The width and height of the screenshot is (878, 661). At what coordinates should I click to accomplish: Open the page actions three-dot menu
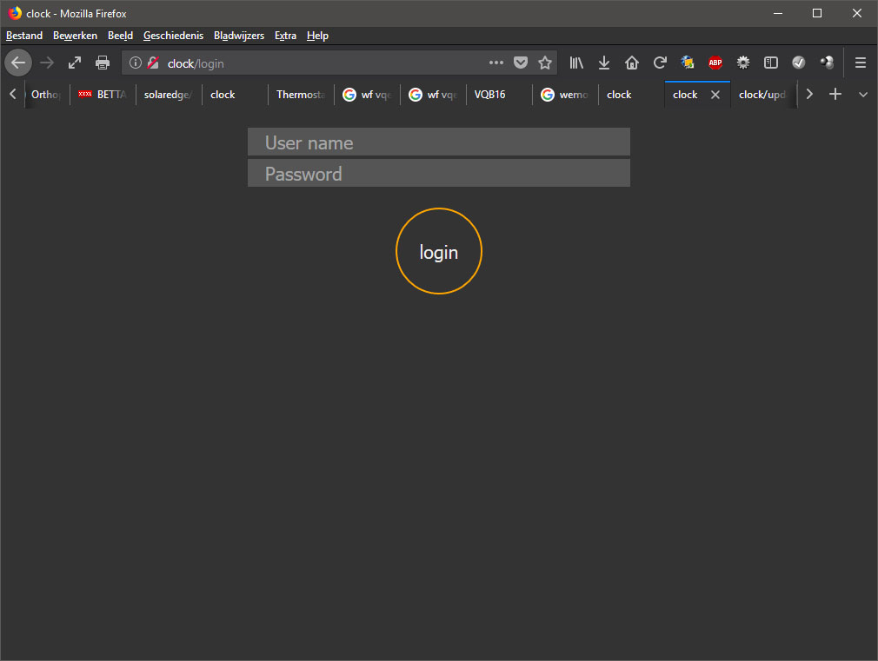pyautogui.click(x=496, y=63)
